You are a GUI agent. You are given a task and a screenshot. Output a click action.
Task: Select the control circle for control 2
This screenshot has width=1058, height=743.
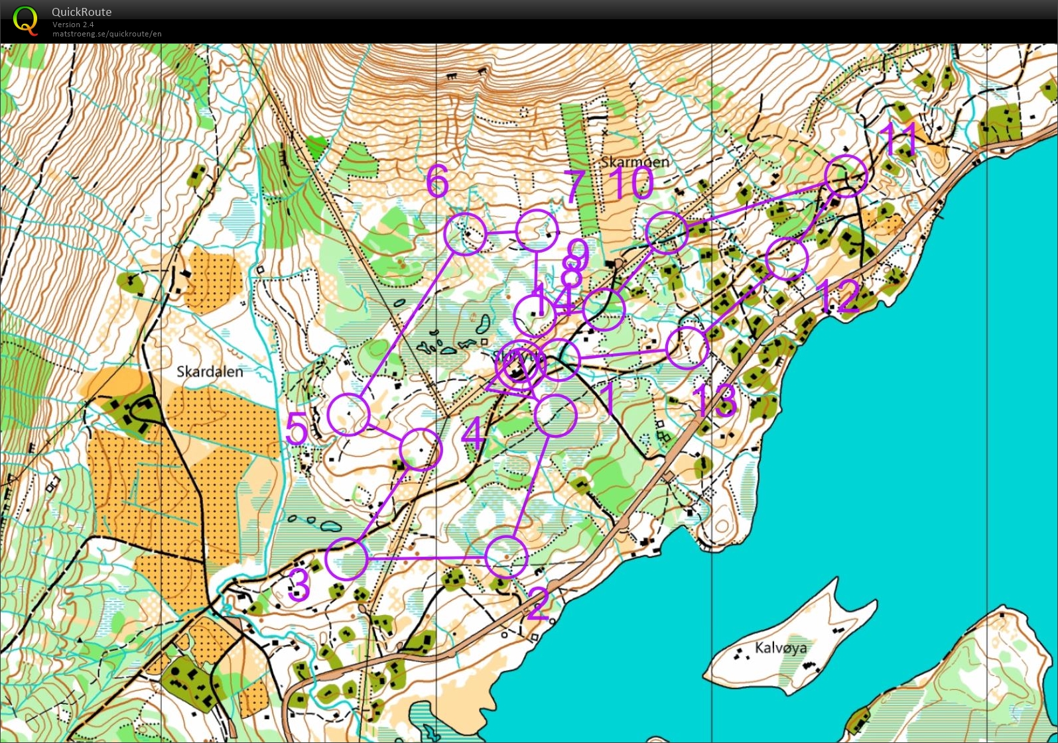pos(506,557)
